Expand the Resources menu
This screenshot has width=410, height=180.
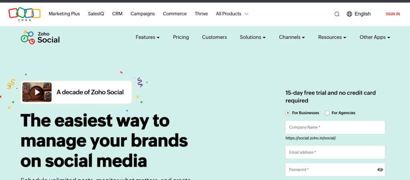click(332, 37)
